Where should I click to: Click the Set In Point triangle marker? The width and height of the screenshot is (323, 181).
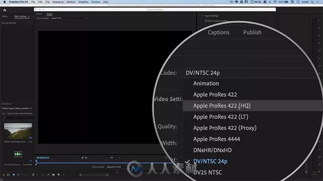82,157
